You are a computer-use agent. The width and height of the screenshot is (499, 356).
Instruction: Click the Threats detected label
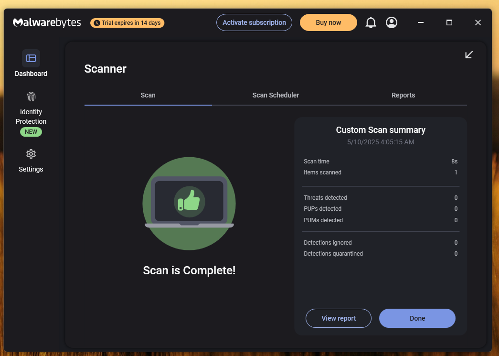point(325,198)
